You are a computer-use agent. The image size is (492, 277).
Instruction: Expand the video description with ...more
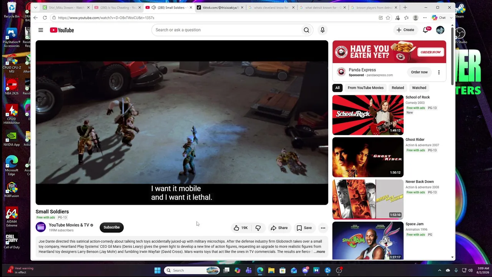click(319, 252)
